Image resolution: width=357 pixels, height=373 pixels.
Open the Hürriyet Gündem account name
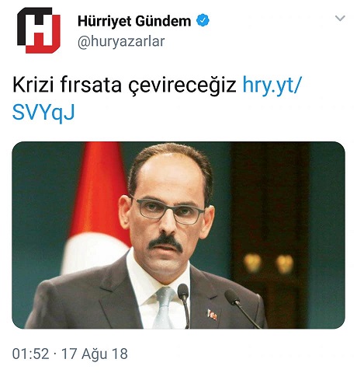(x=134, y=21)
